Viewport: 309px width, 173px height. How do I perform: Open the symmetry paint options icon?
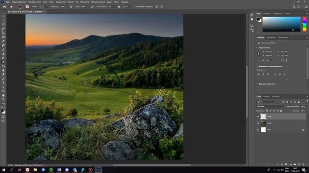click(162, 7)
